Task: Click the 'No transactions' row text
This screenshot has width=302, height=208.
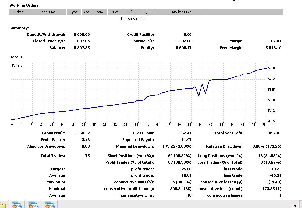Action: (x=134, y=19)
